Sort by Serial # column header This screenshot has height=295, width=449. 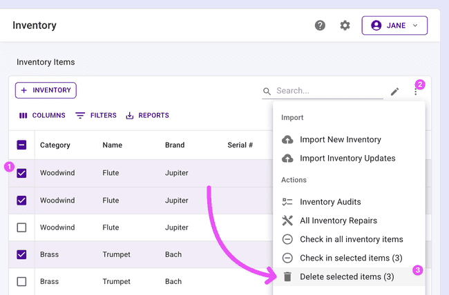pyautogui.click(x=240, y=145)
